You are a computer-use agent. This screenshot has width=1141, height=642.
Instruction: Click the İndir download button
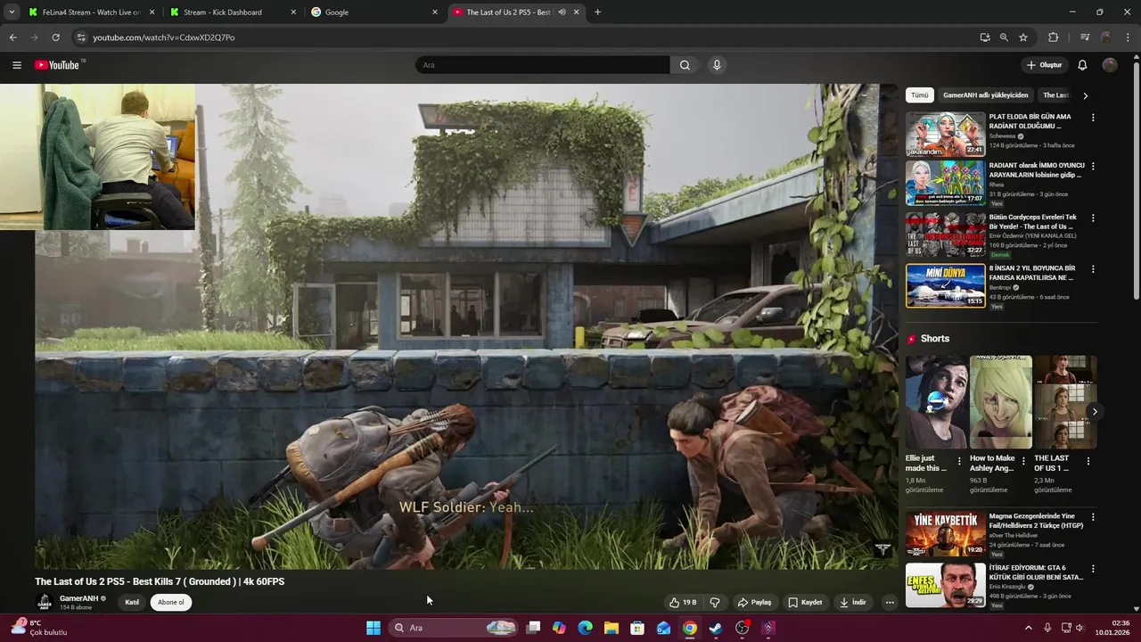pos(853,602)
